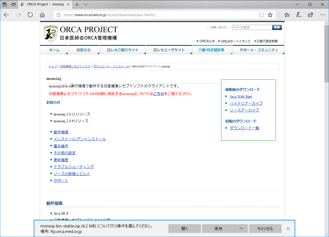329x237 pixels.
Task: Click the scrollbar up arrow
Action: tap(326, 23)
